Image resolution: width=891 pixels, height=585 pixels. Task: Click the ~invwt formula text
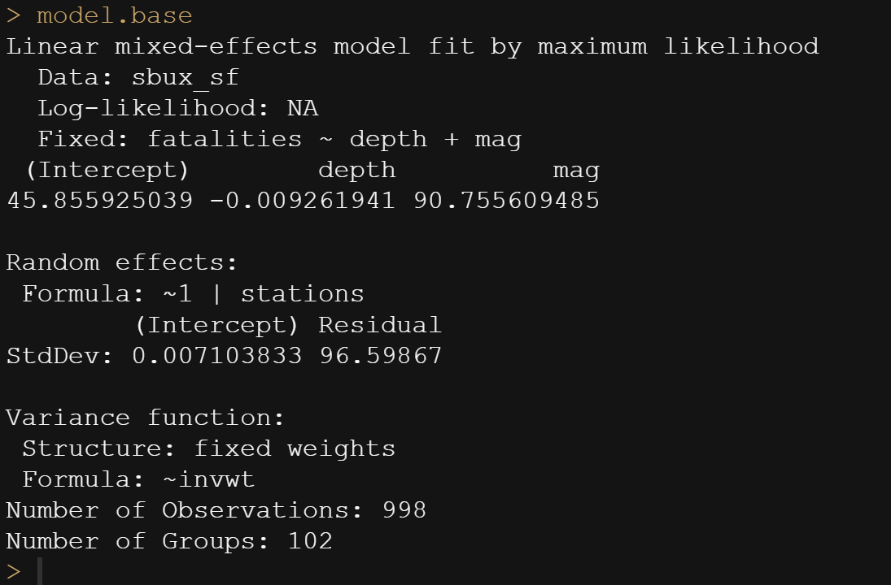click(x=208, y=479)
